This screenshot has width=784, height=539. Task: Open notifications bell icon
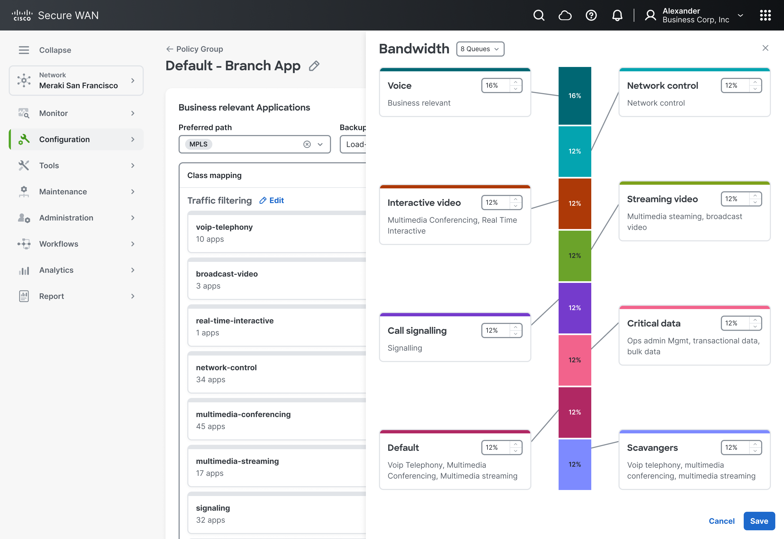tap(617, 15)
